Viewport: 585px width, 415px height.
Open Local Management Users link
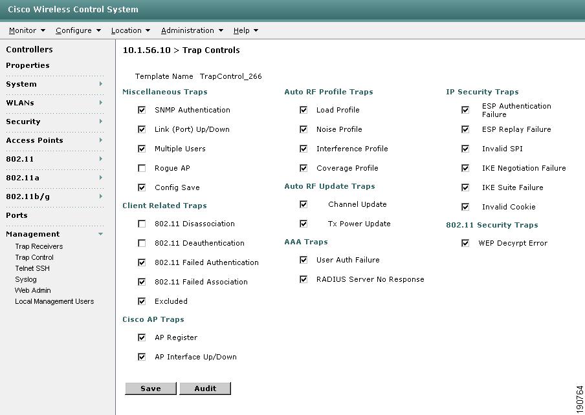(x=54, y=301)
